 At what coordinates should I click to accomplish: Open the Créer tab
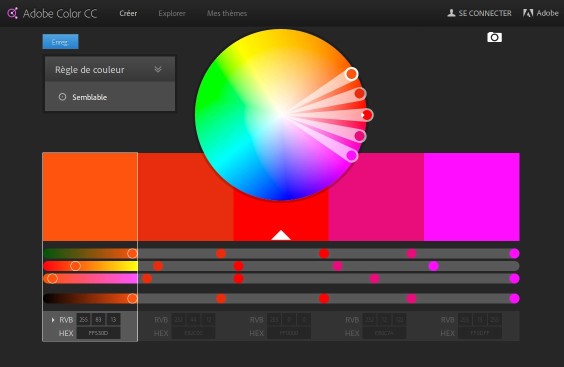click(x=128, y=13)
